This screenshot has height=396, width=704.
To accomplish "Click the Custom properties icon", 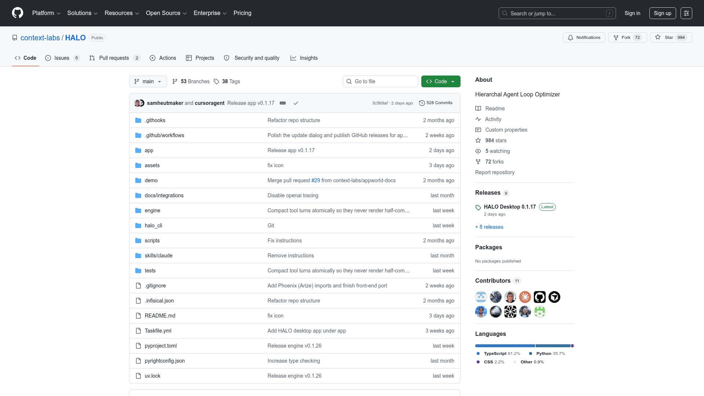I will [478, 130].
